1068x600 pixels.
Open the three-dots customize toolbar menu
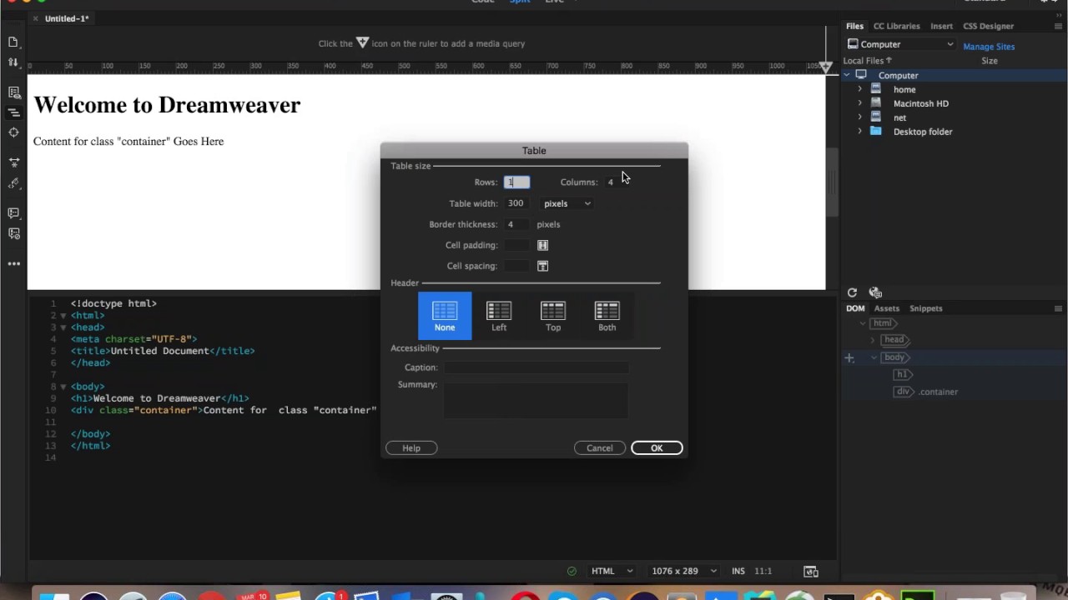click(13, 263)
